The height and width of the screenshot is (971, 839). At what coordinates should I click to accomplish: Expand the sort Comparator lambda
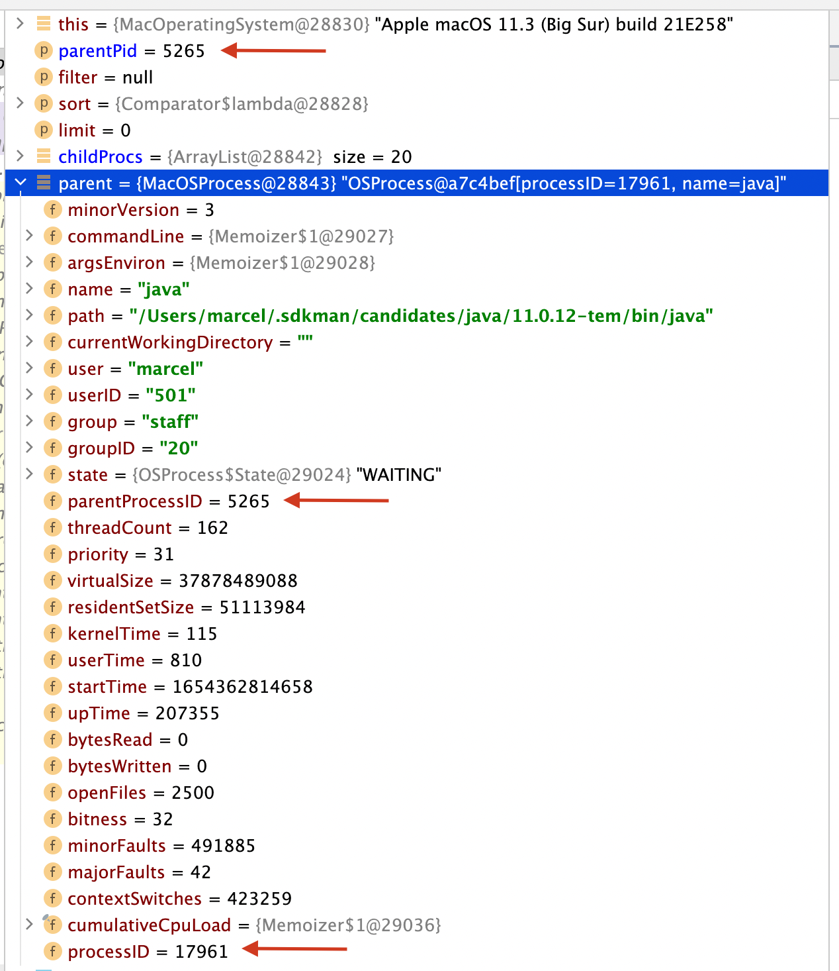coord(20,103)
